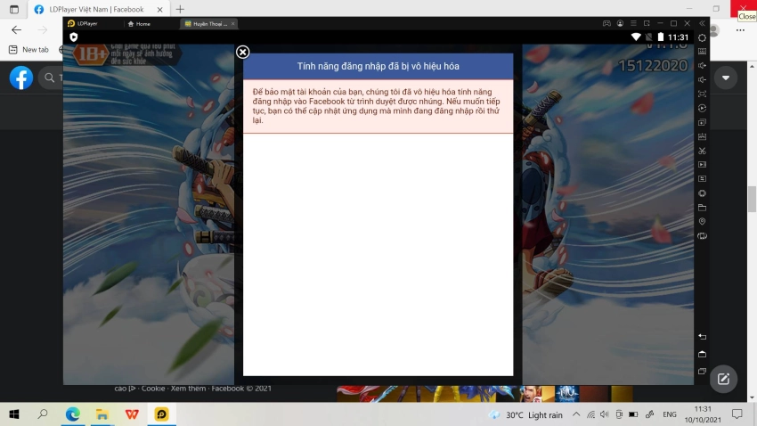Open WPS Office from the taskbar
The height and width of the screenshot is (426, 757).
point(132,414)
